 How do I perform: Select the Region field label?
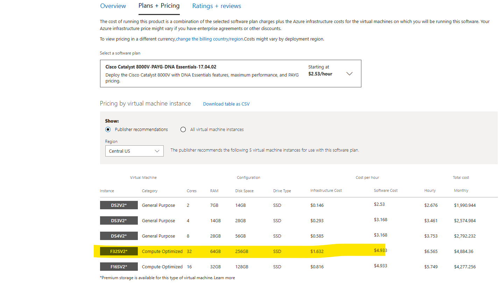coord(111,141)
